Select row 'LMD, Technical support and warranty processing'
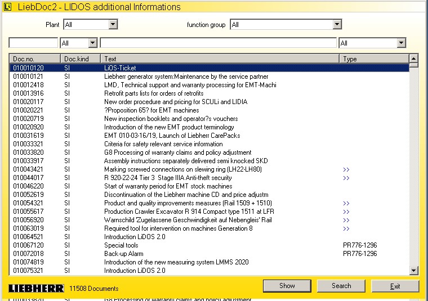This screenshot has width=428, height=301. coord(209,85)
